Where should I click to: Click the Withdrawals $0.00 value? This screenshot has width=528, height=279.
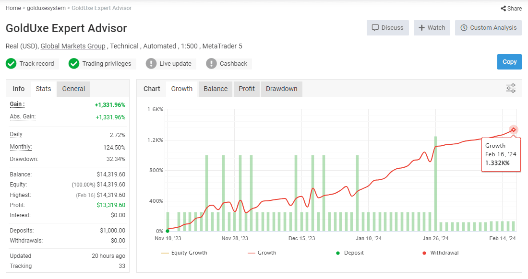coord(118,241)
